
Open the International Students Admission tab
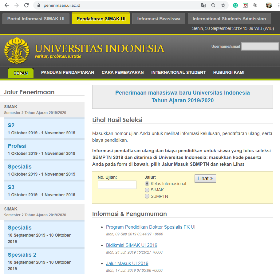(x=229, y=18)
